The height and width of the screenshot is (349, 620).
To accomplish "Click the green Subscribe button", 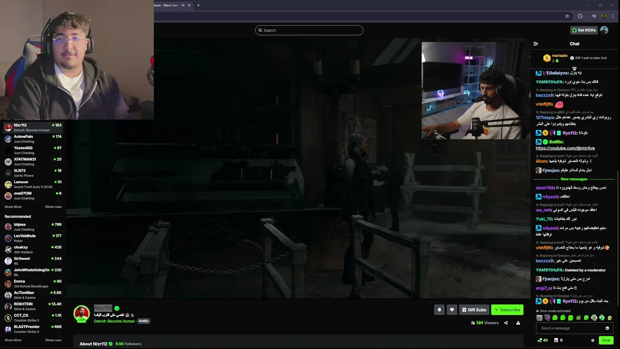I will (507, 310).
